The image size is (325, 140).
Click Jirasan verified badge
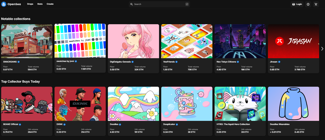[x=279, y=62]
